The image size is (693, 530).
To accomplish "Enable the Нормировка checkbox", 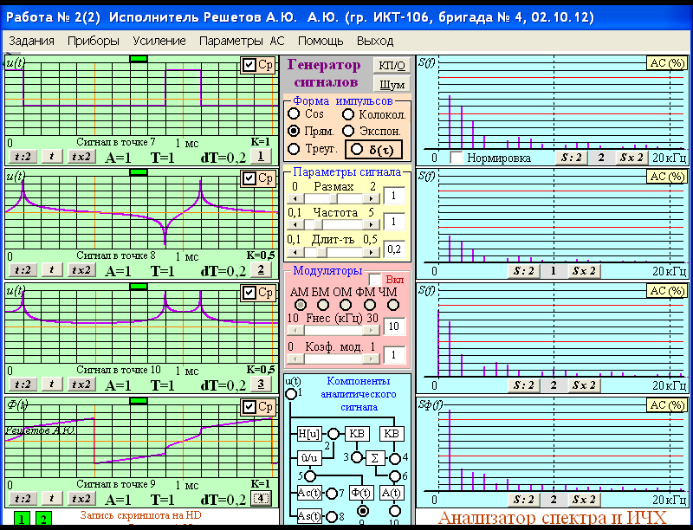I will pyautogui.click(x=457, y=158).
